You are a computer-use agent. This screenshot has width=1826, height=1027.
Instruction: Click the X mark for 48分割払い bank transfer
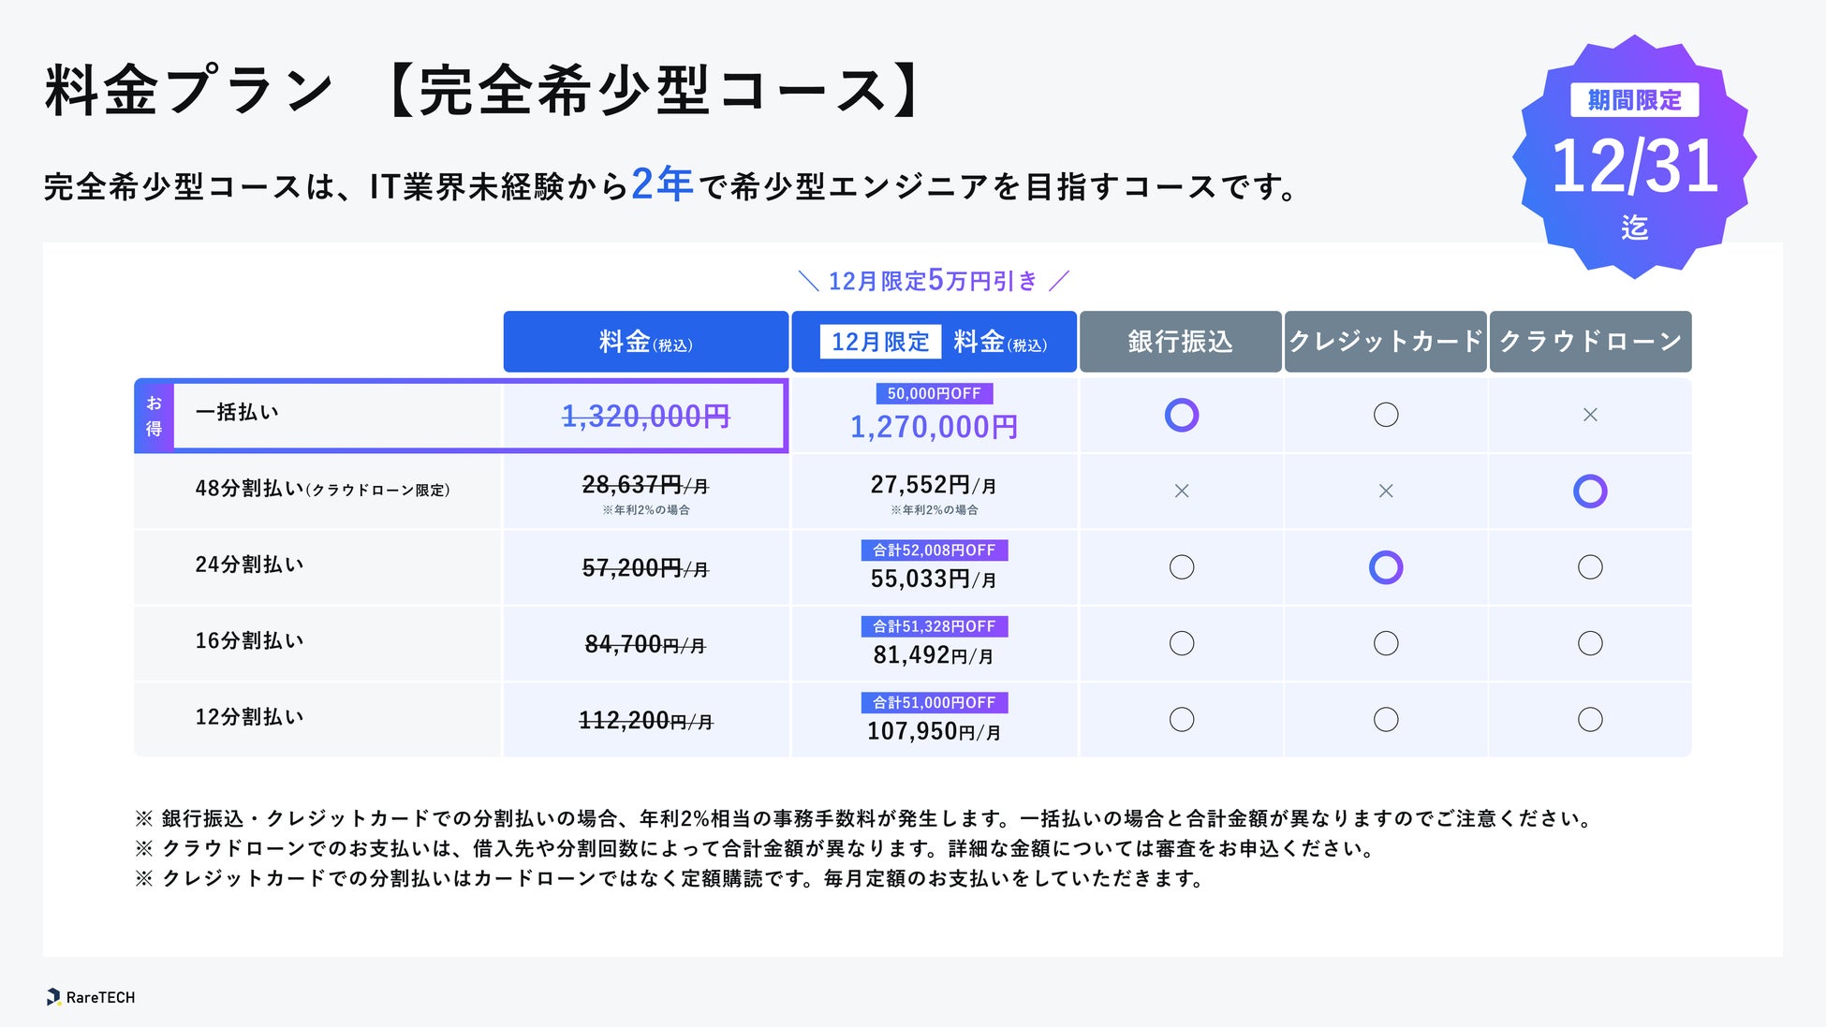click(1181, 491)
